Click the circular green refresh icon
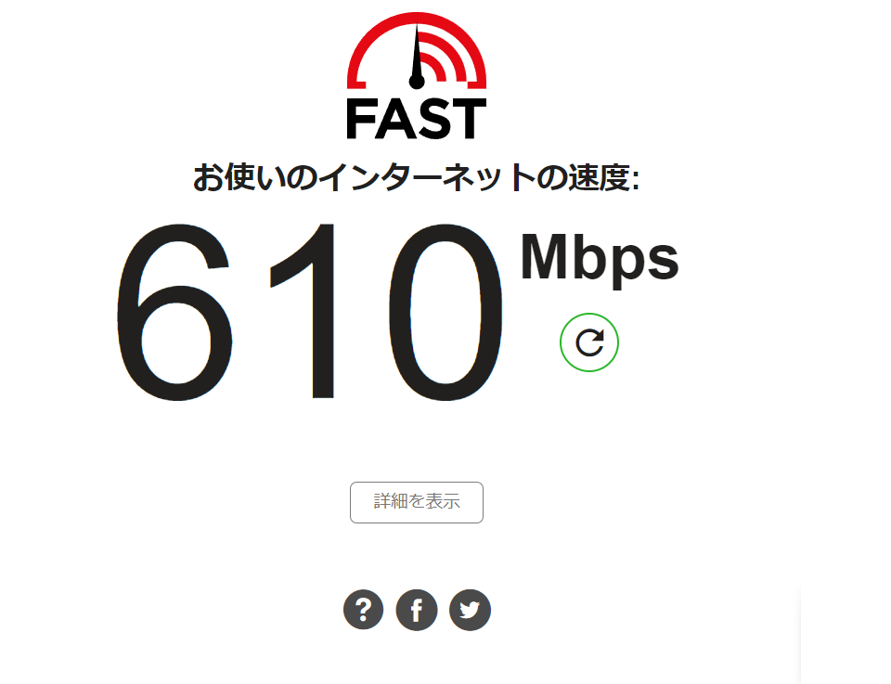This screenshot has width=891, height=684. pyautogui.click(x=589, y=342)
